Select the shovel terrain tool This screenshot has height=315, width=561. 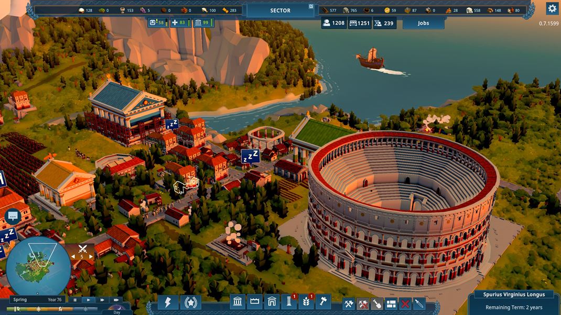[x=377, y=303]
